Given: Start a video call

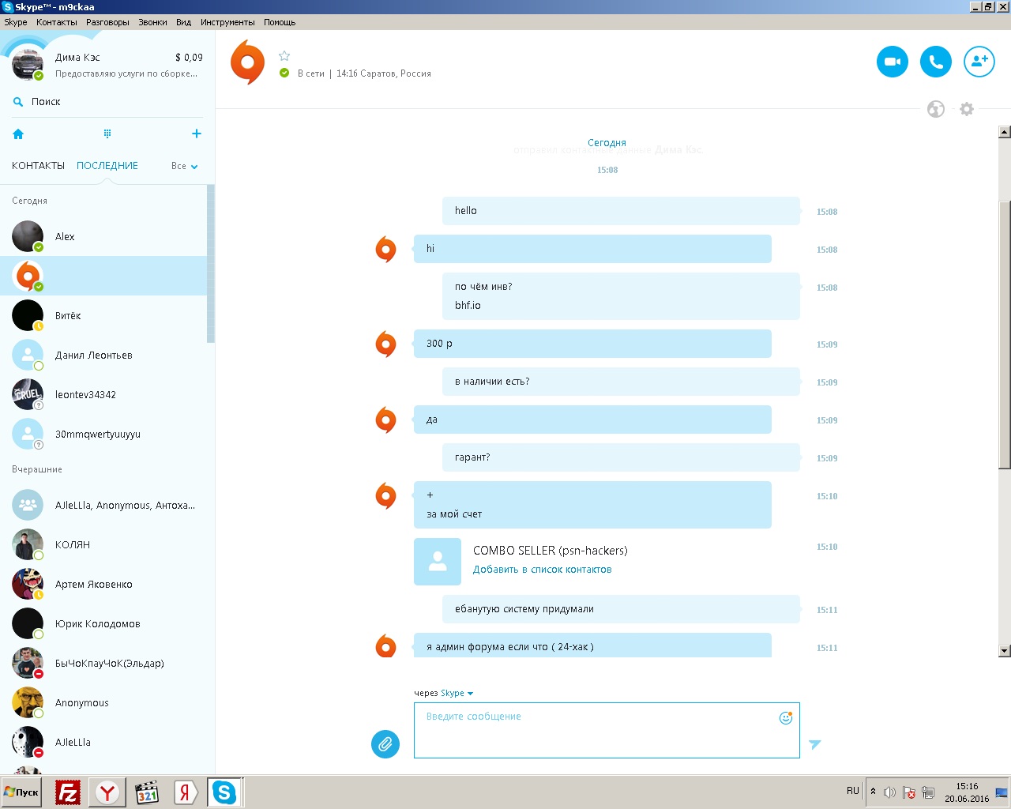Looking at the screenshot, I should [x=893, y=62].
